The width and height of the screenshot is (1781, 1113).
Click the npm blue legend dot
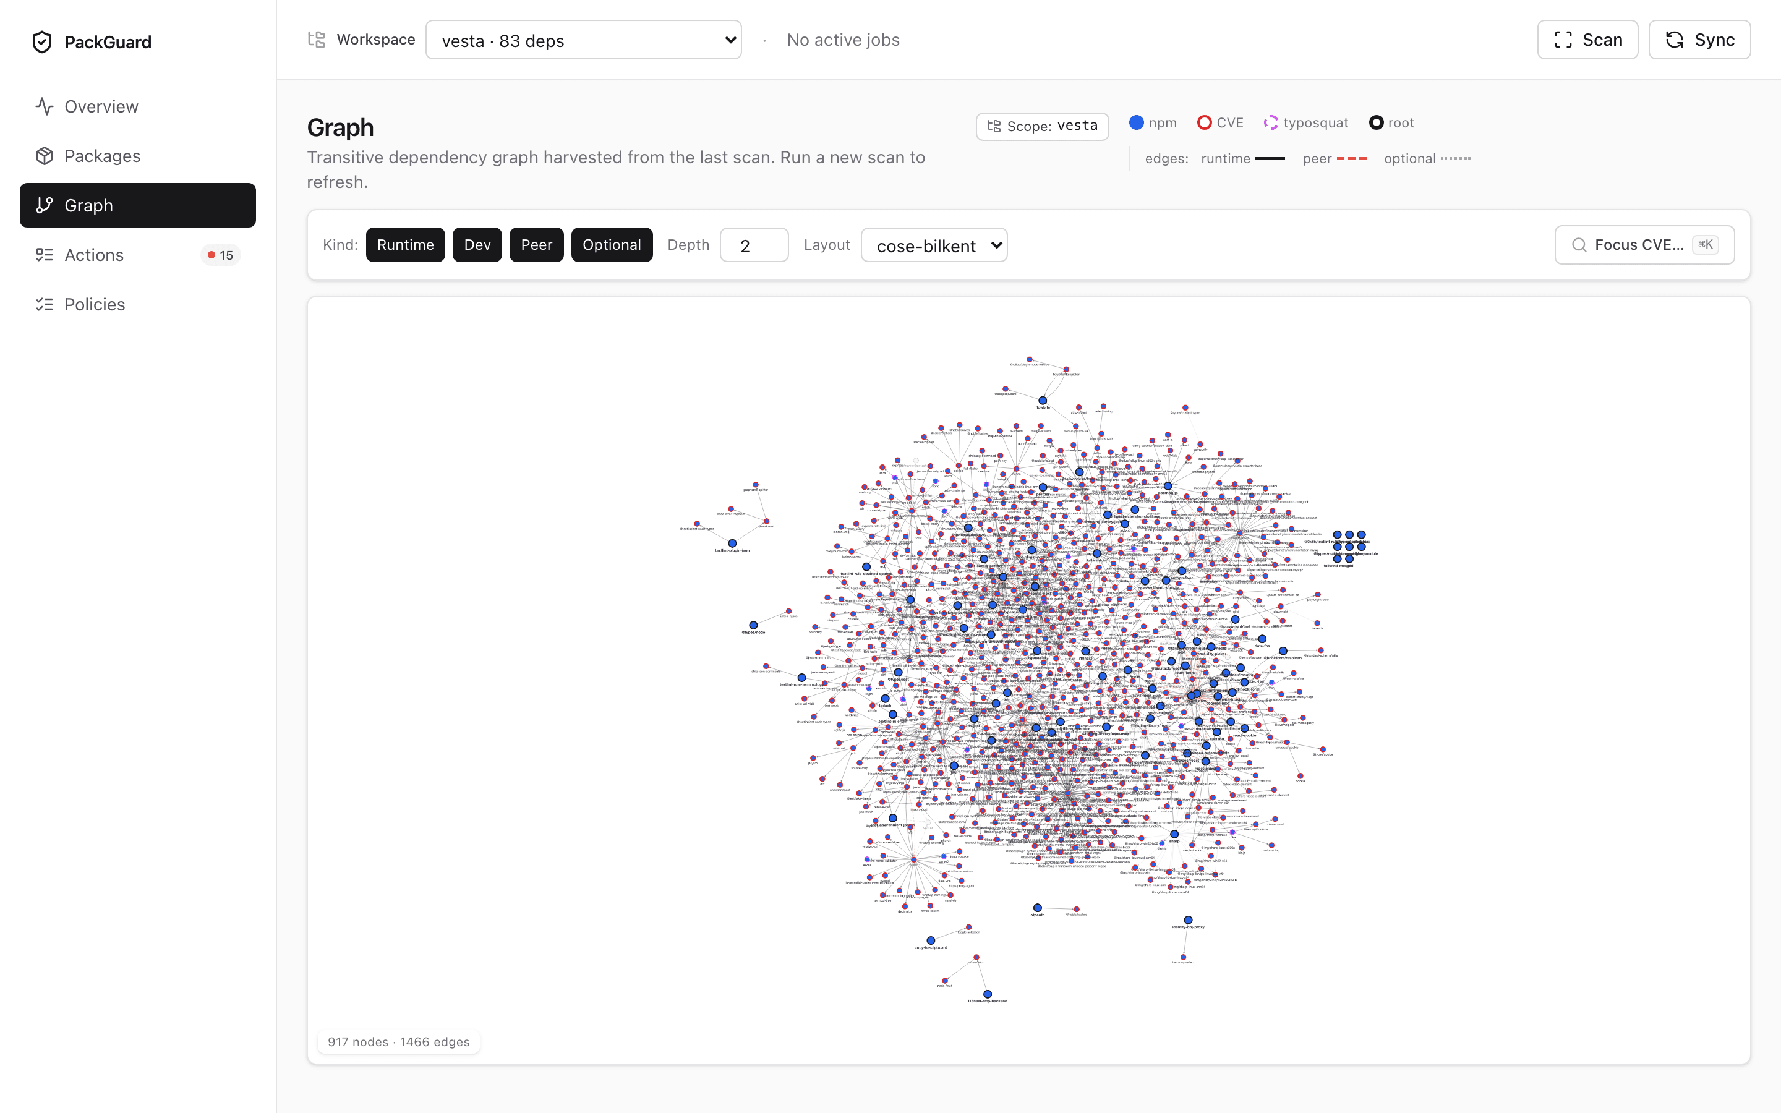tap(1136, 123)
